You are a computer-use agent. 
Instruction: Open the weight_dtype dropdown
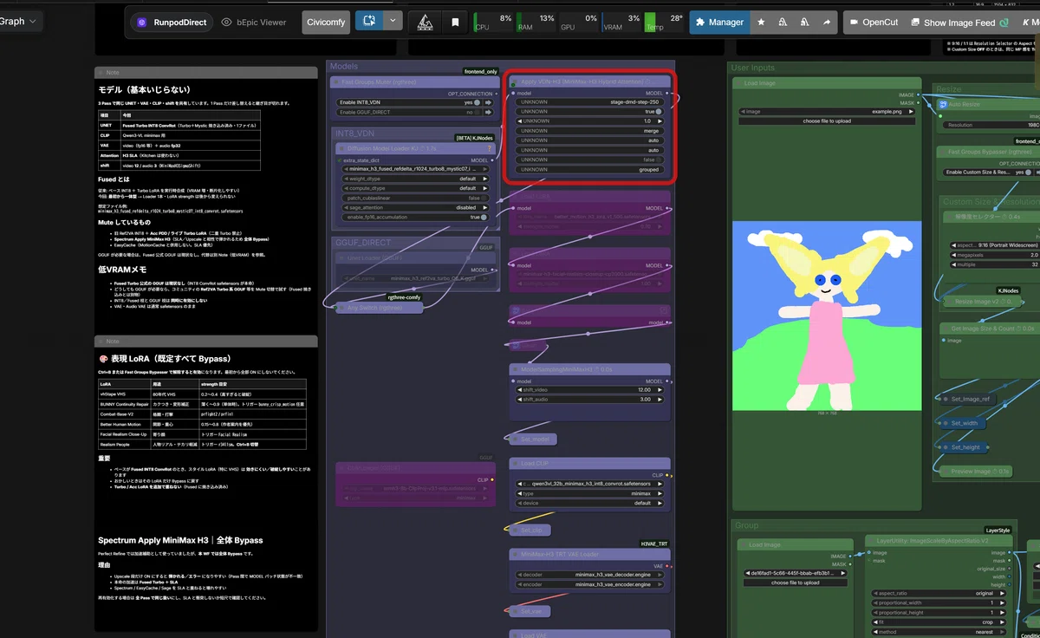tap(415, 179)
